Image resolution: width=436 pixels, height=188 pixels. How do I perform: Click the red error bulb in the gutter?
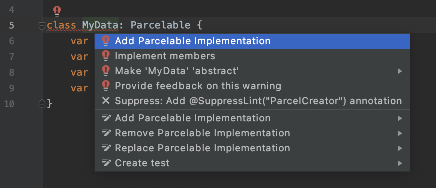coord(57,11)
